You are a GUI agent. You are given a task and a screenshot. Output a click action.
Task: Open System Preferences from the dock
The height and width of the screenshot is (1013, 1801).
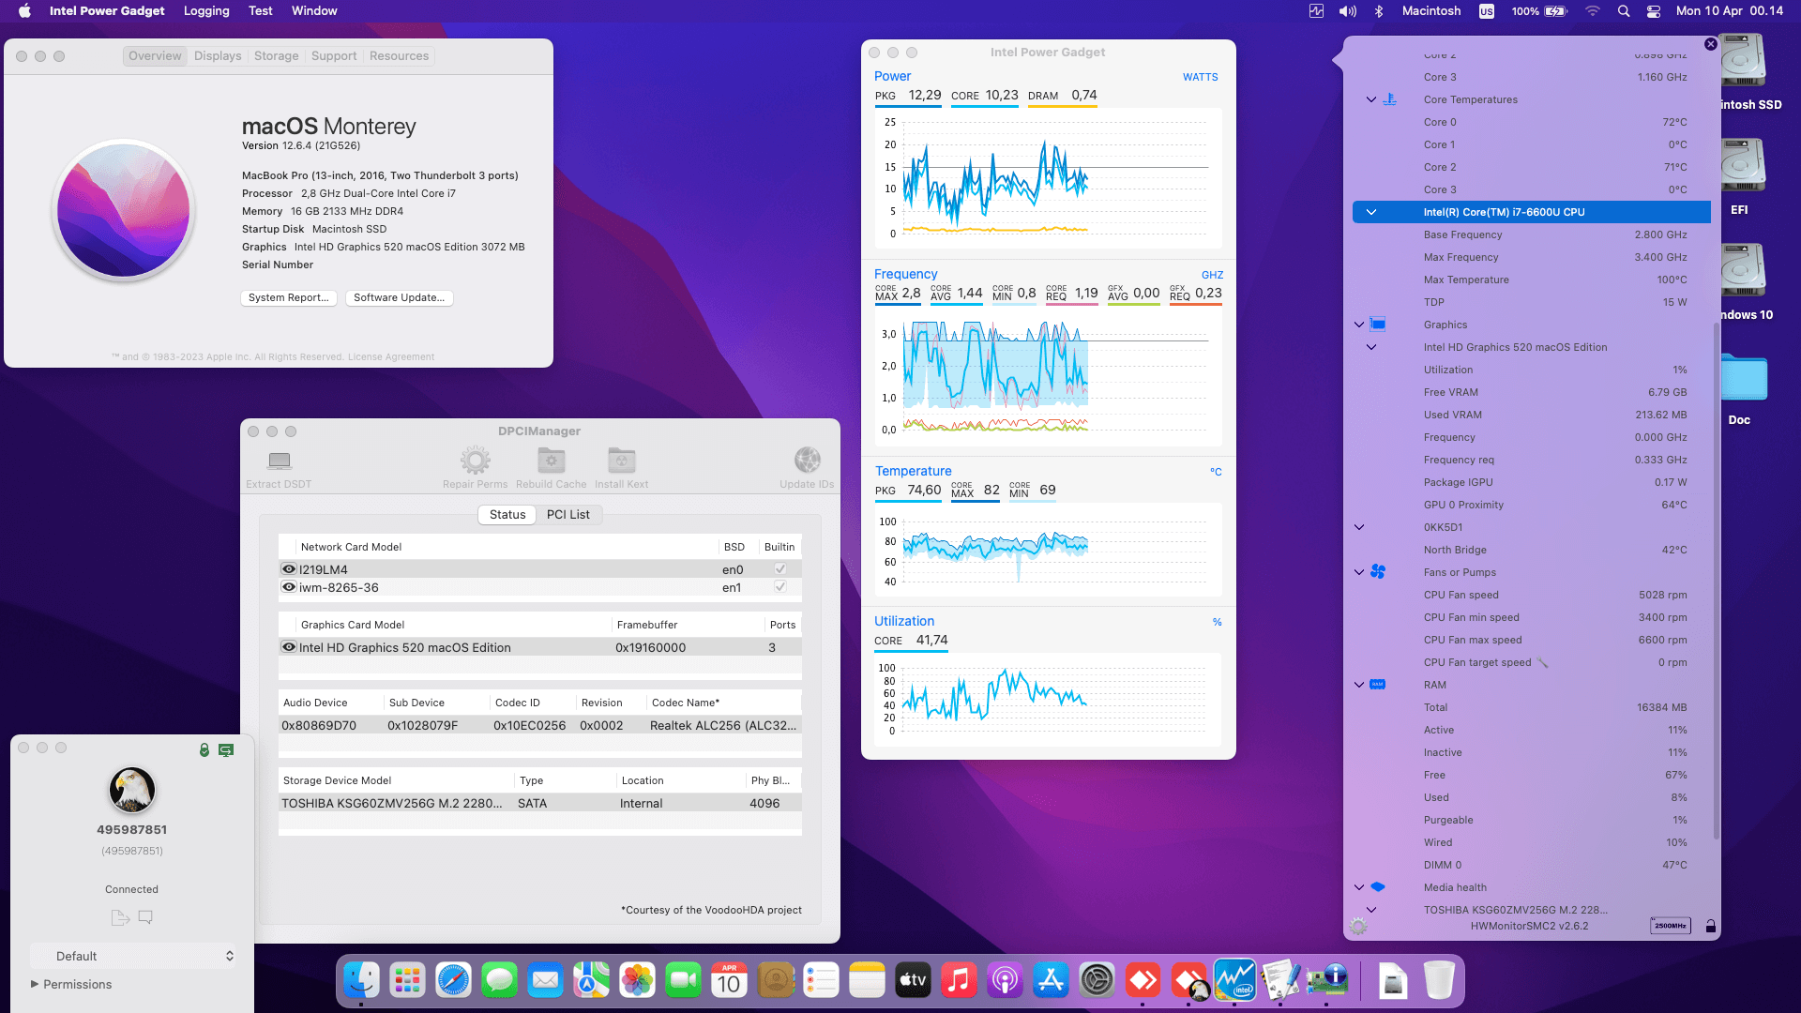point(1097,981)
